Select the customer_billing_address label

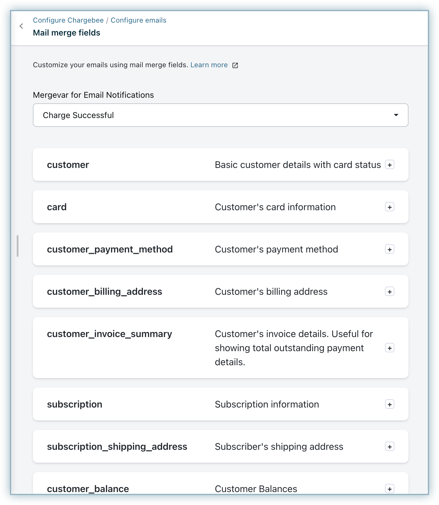coord(104,292)
